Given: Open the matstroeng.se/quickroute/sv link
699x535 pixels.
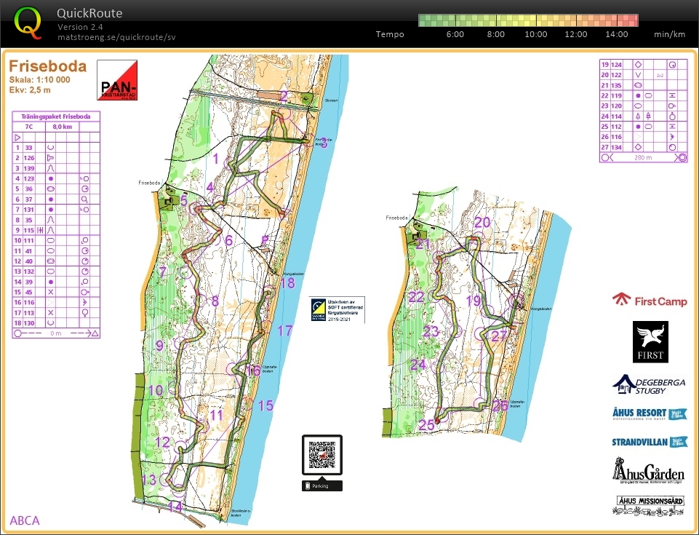Looking at the screenshot, I should pyautogui.click(x=116, y=37).
